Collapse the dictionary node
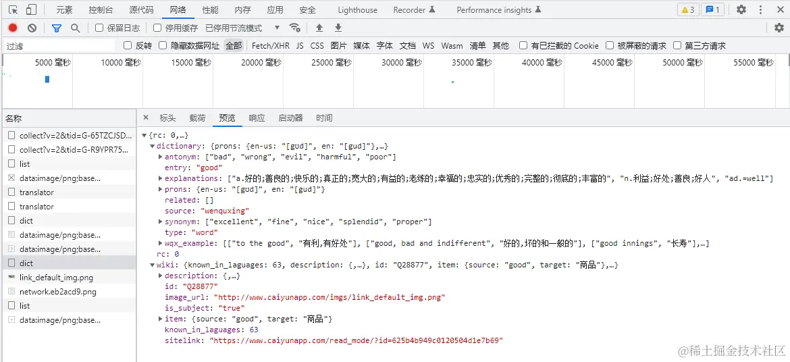Image resolution: width=790 pixels, height=362 pixels. (x=153, y=146)
